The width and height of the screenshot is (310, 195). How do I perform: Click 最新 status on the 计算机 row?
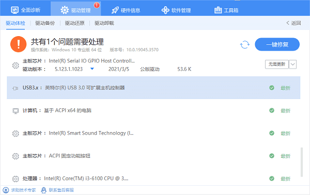[x=286, y=111]
